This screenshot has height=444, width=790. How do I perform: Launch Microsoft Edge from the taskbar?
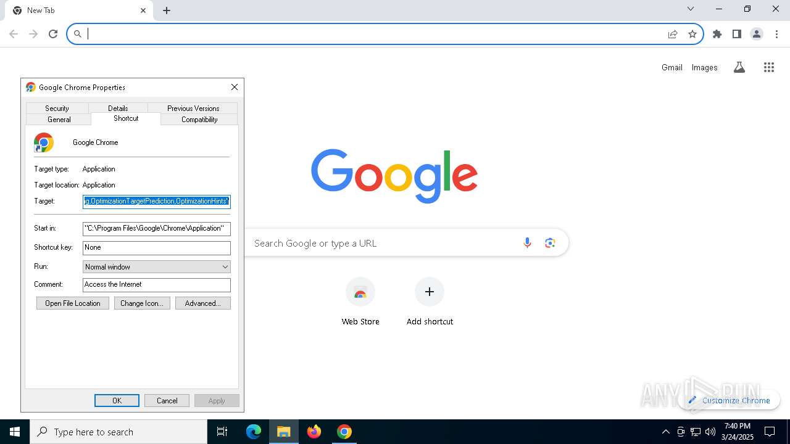click(x=254, y=432)
